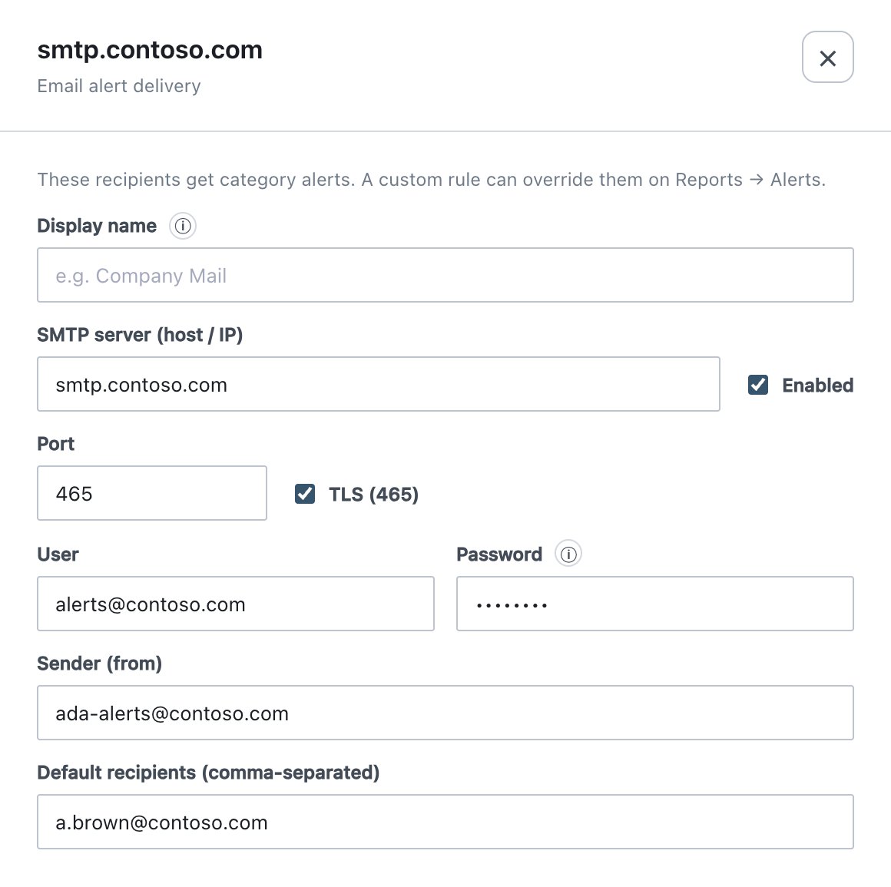
Task: Click the TLS (465) label text
Action: click(x=374, y=495)
